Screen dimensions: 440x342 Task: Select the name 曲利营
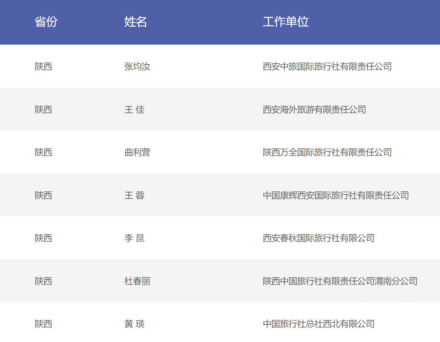[137, 152]
